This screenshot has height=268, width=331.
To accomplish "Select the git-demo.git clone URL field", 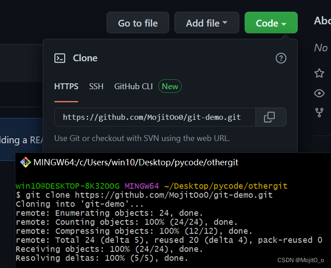I will pyautogui.click(x=155, y=117).
